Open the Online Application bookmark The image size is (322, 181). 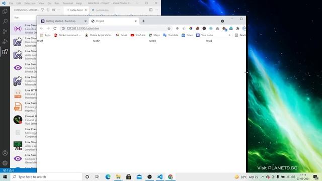pos(99,35)
